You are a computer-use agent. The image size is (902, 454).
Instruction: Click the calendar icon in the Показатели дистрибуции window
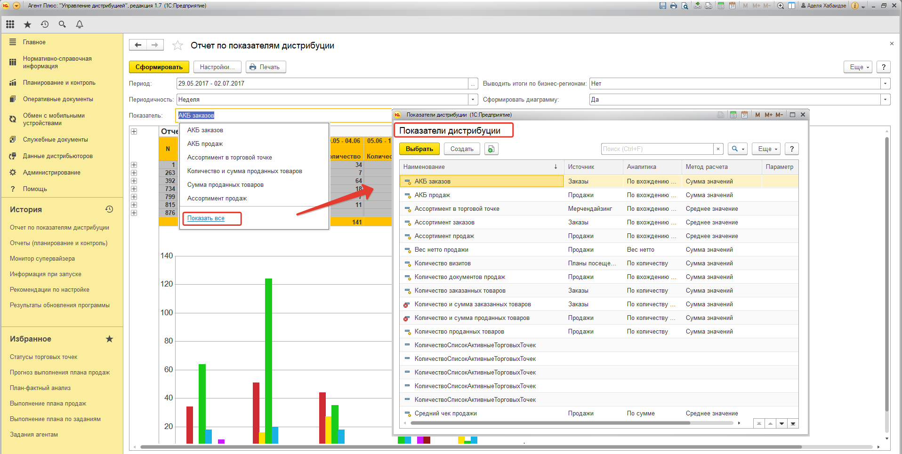coord(744,115)
